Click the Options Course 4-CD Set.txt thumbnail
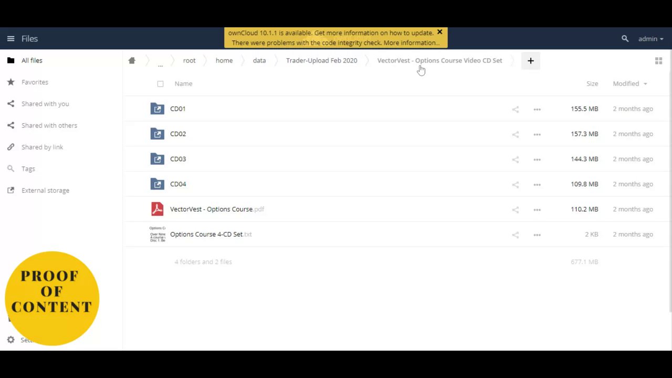Image resolution: width=672 pixels, height=378 pixels. point(157,234)
